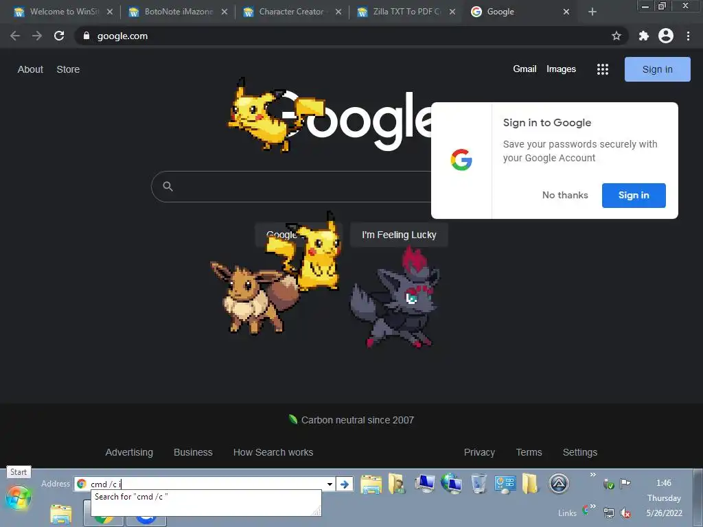This screenshot has height=527, width=703.
Task: Open the Gmail link
Action: pyautogui.click(x=525, y=69)
